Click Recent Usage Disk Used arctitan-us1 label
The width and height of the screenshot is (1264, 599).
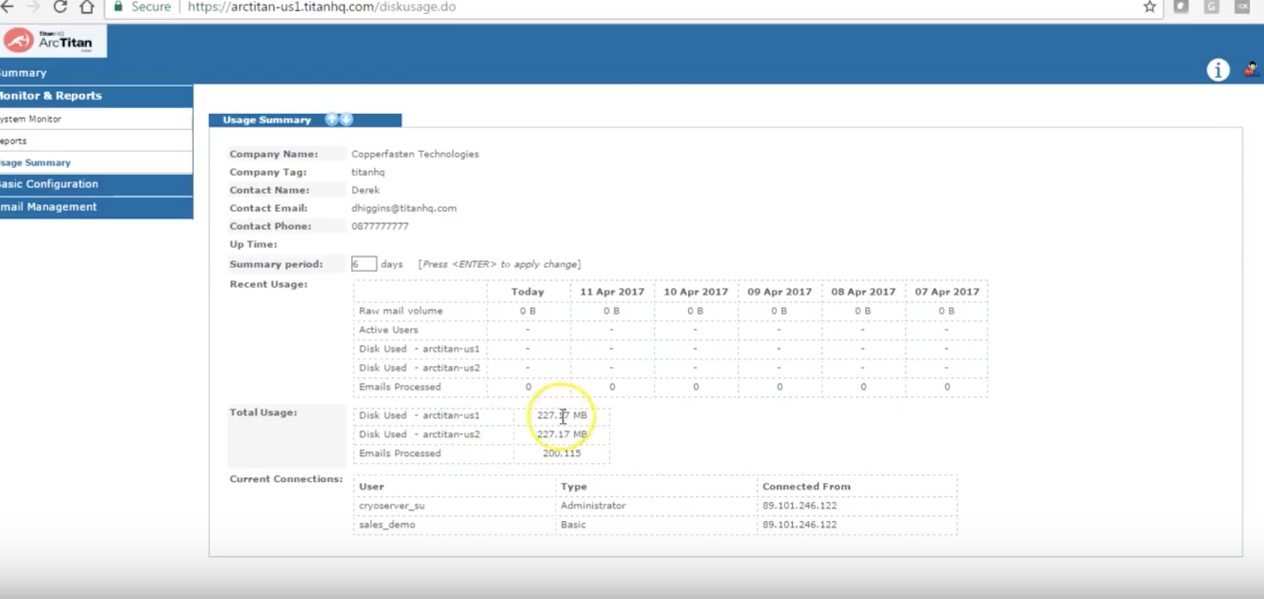(x=419, y=349)
